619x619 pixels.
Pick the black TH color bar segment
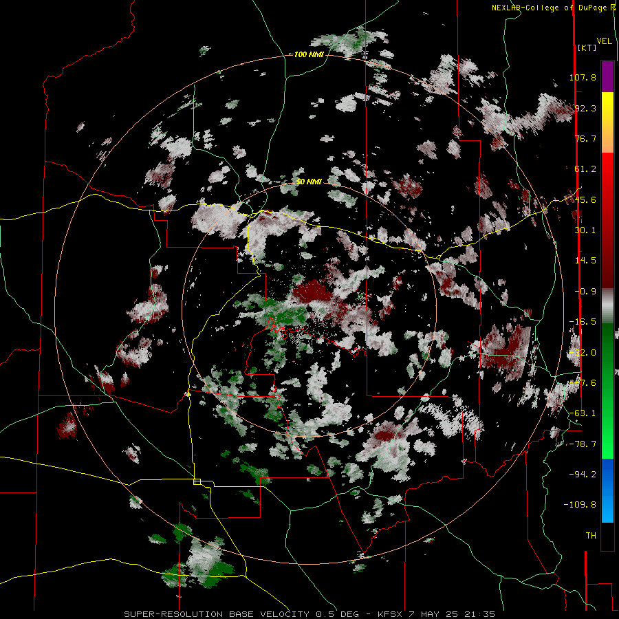(x=607, y=536)
